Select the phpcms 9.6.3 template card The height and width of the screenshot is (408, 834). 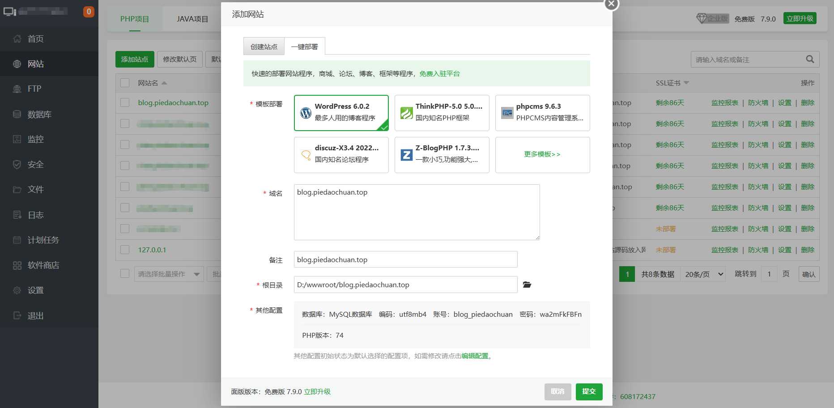[543, 113]
